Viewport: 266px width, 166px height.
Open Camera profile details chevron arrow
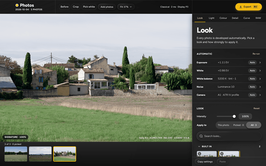point(260,95)
